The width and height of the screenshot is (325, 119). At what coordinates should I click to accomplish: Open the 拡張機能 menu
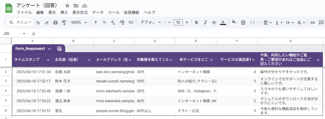(x=132, y=12)
